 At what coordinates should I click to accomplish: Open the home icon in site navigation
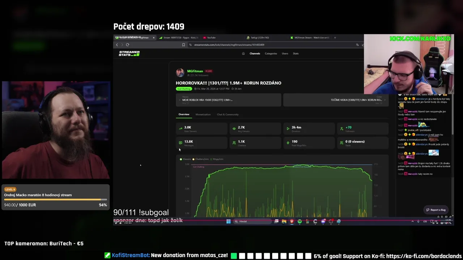tap(243, 53)
